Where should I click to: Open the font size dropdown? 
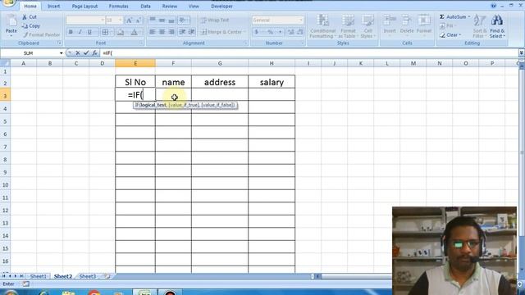121,20
